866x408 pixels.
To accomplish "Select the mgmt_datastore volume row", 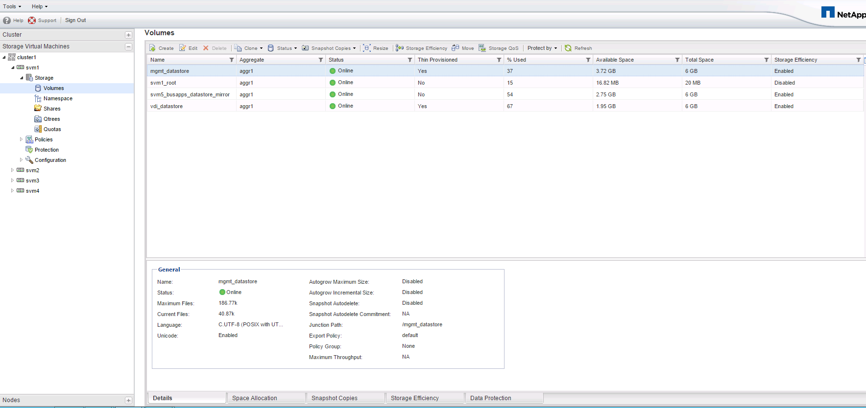I will (505, 71).
